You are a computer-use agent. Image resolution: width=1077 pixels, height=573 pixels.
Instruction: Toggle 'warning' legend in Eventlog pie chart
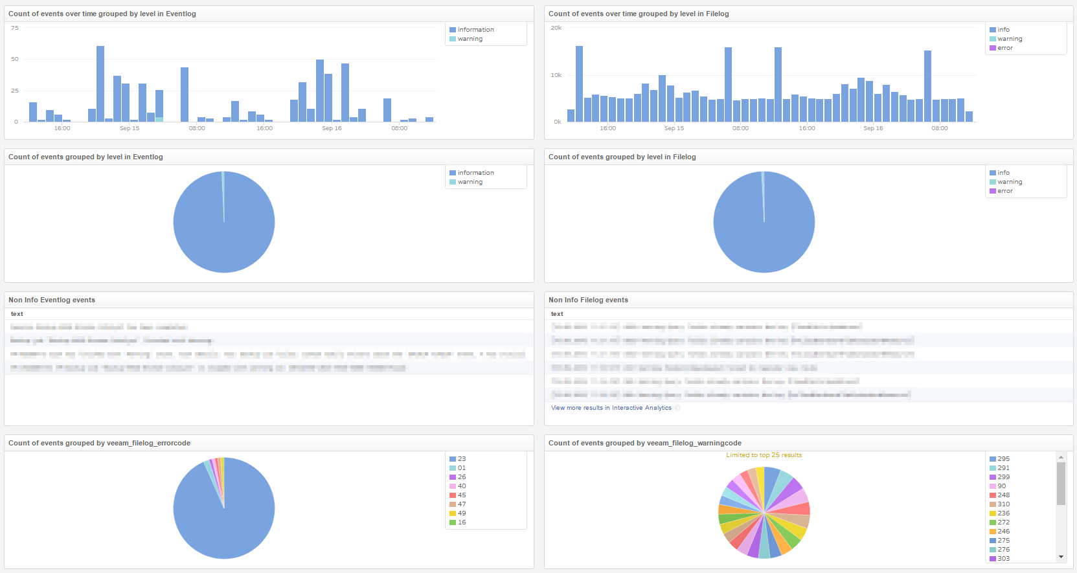(x=466, y=182)
